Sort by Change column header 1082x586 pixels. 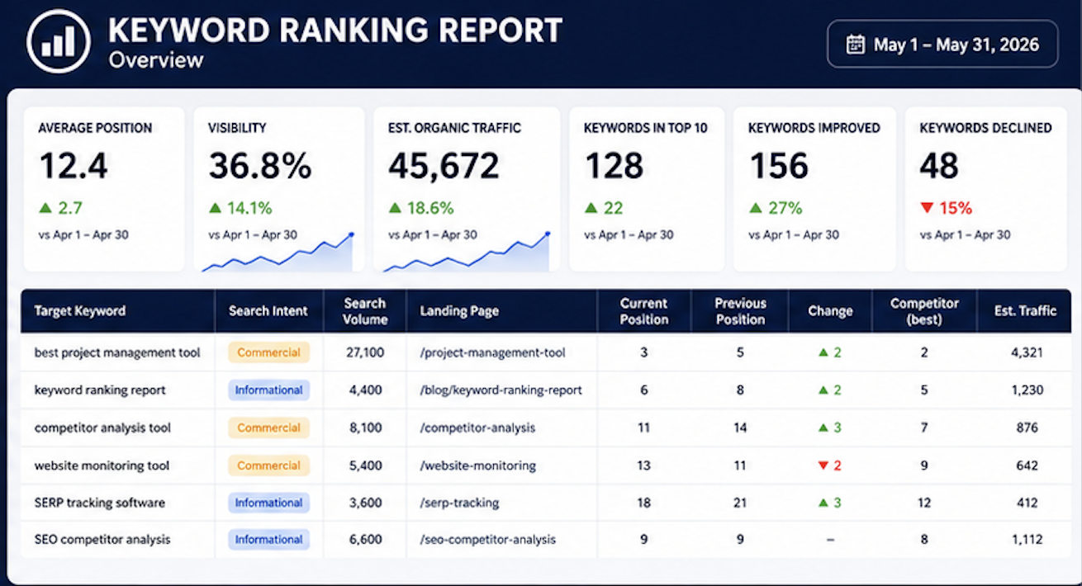click(x=830, y=311)
